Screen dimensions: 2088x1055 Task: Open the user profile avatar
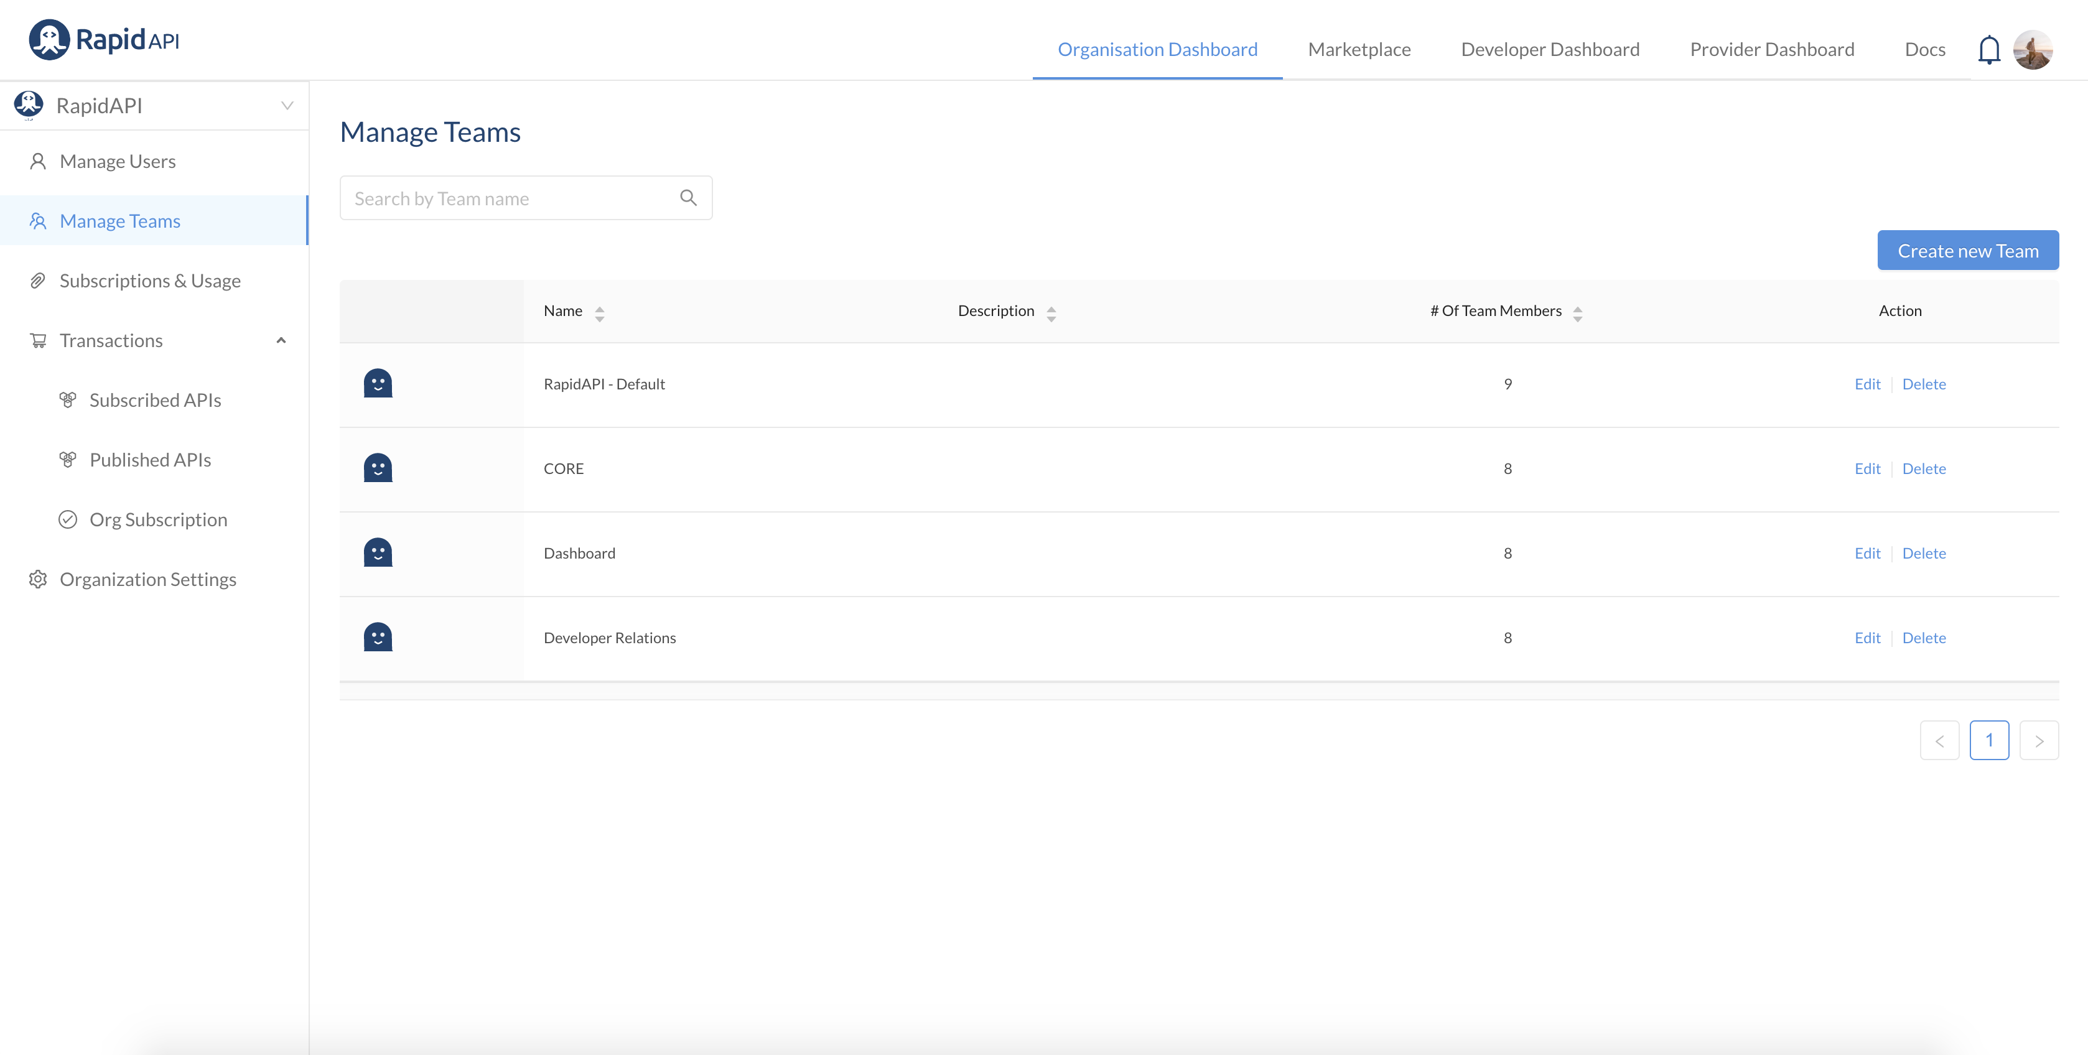tap(2032, 49)
